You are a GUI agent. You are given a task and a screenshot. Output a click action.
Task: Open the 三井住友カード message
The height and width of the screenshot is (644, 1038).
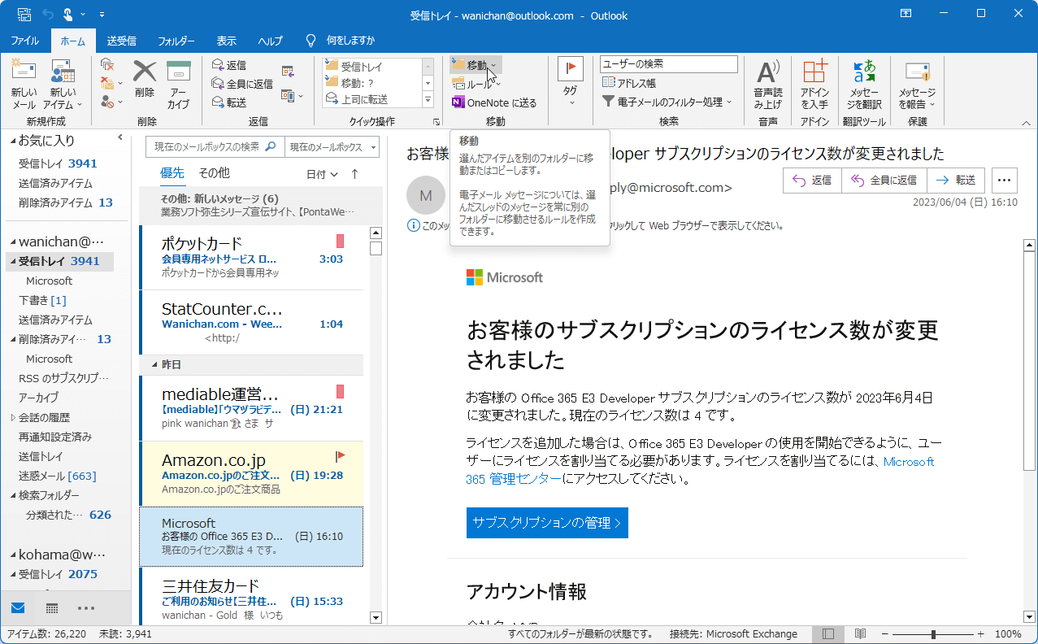pos(252,596)
